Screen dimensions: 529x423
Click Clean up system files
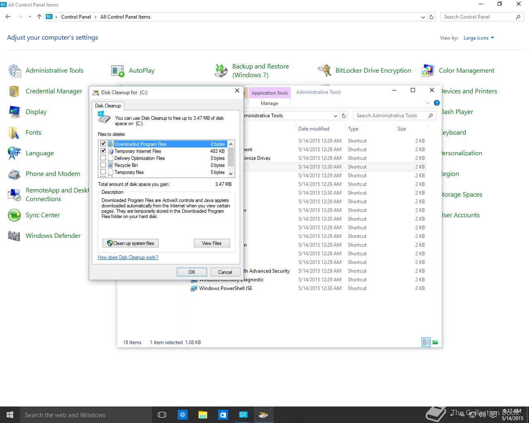click(131, 243)
